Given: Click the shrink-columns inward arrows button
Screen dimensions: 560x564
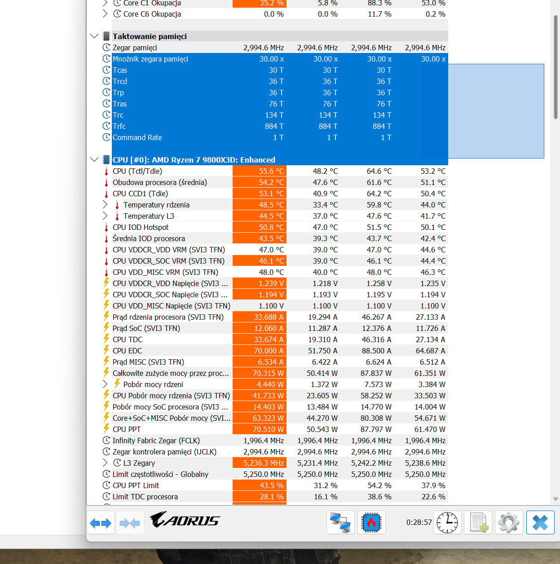Looking at the screenshot, I should 130,522.
